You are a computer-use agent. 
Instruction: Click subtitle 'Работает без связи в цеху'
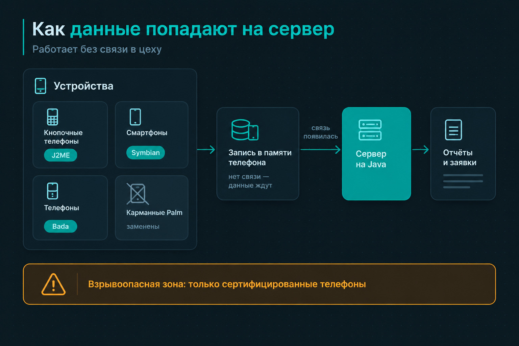click(97, 49)
